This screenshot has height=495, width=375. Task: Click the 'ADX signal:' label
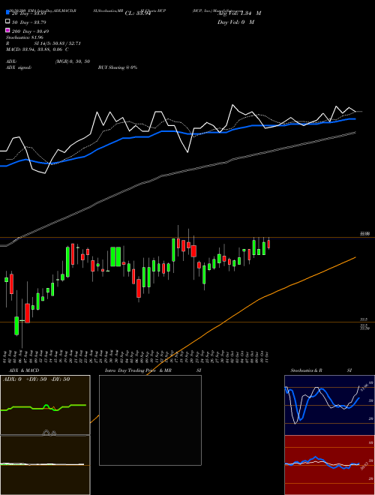click(19, 67)
